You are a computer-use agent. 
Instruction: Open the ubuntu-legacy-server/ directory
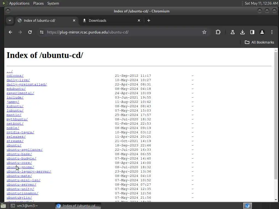29,171
